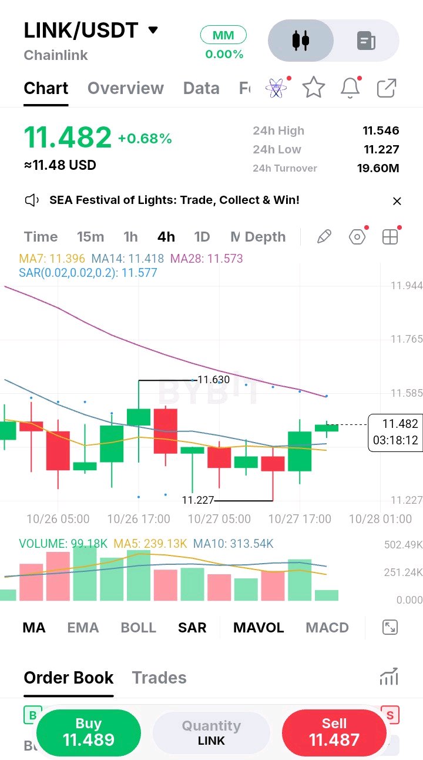Select the 1h chart interval
Screen dimensions: 423x760
(x=130, y=237)
